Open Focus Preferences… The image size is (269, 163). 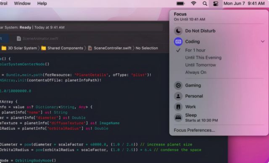[x=194, y=130]
